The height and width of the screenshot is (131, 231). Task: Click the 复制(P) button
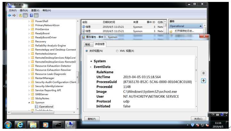92,119
